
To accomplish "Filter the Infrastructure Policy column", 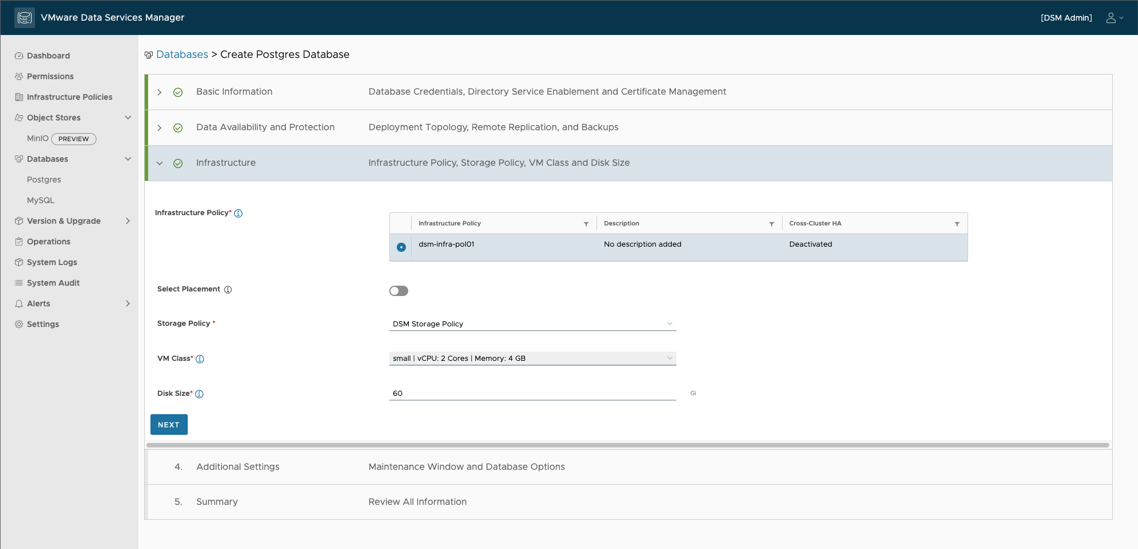I will pyautogui.click(x=586, y=224).
